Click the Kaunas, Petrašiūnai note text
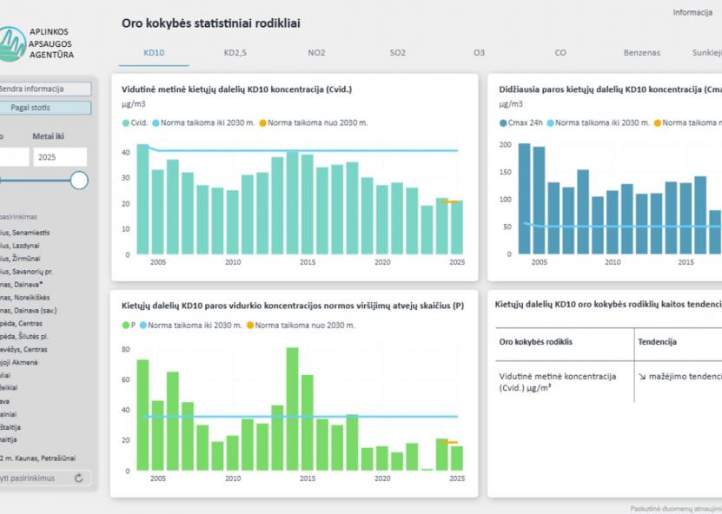The width and height of the screenshot is (722, 514). tap(37, 458)
